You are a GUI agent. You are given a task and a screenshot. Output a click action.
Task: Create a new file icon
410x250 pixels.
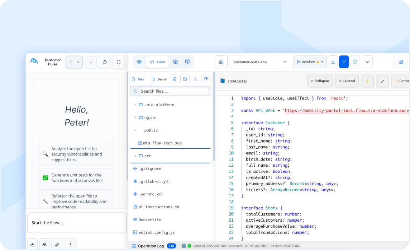click(x=175, y=79)
